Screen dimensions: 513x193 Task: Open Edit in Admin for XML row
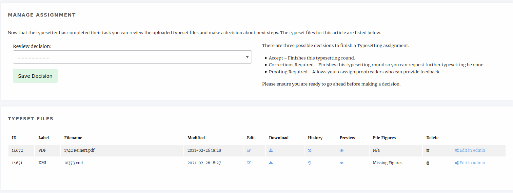click(x=470, y=163)
